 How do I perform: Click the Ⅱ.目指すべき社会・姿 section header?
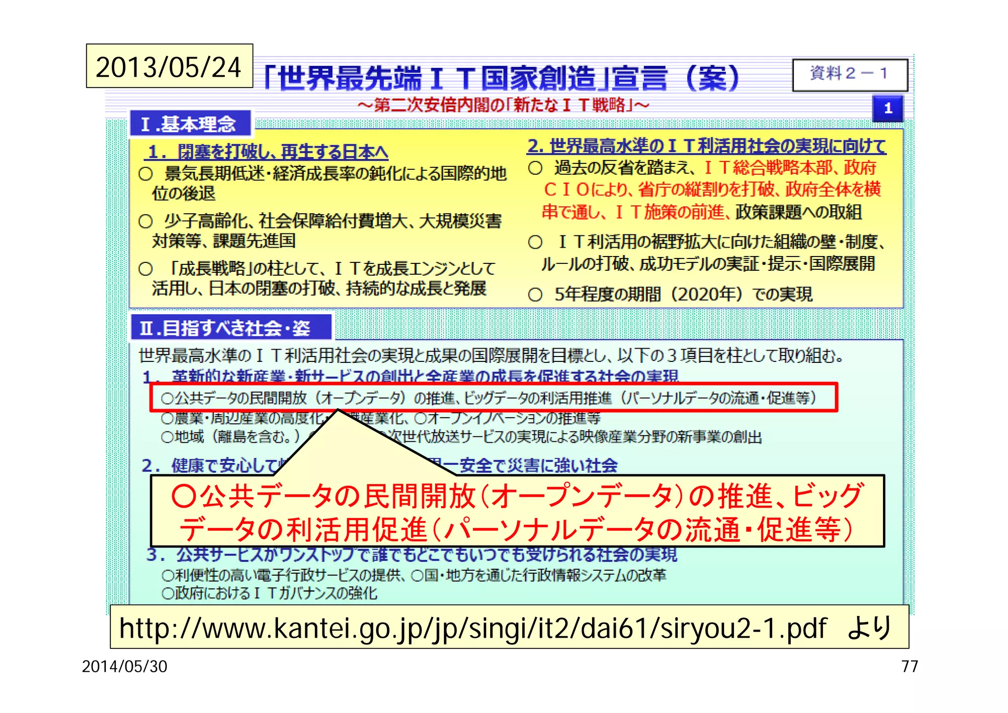[x=231, y=327]
